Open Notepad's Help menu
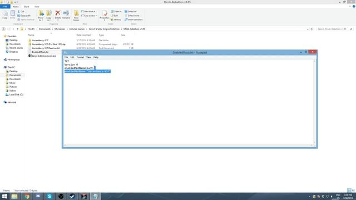This screenshot has height=200, width=356. click(96, 57)
